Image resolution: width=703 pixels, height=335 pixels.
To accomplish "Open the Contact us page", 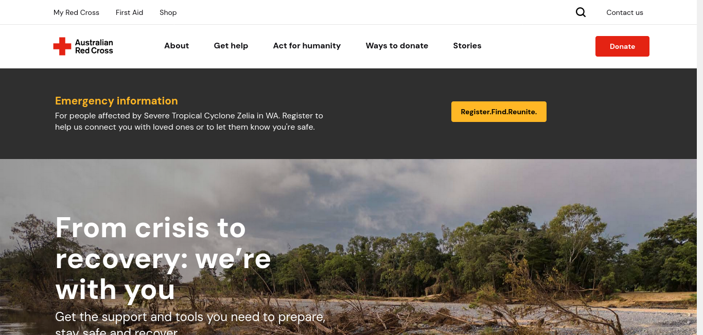I will click(625, 12).
